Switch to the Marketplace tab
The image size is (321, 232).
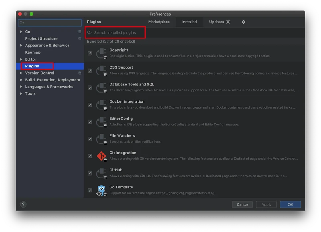[159, 22]
